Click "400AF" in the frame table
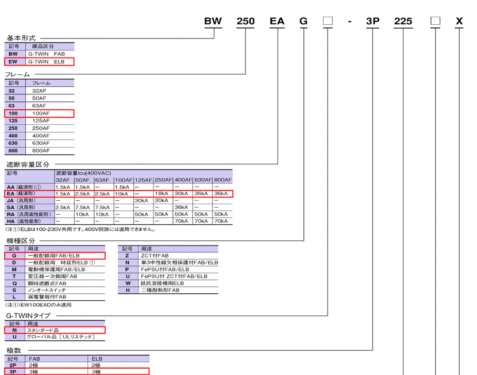Image resolution: width=477 pixels, height=375 pixels. click(41, 136)
